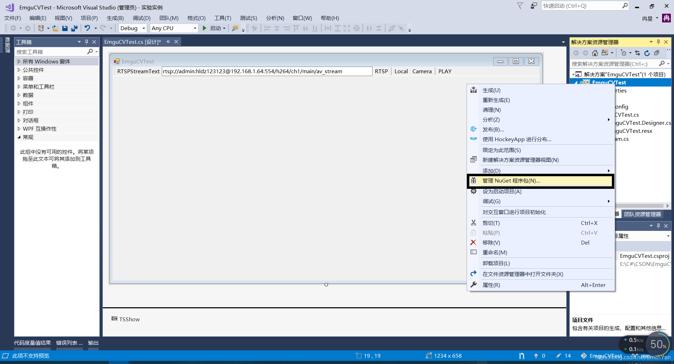
Task: Open the Start button dropdown arrow
Action: coord(224,28)
